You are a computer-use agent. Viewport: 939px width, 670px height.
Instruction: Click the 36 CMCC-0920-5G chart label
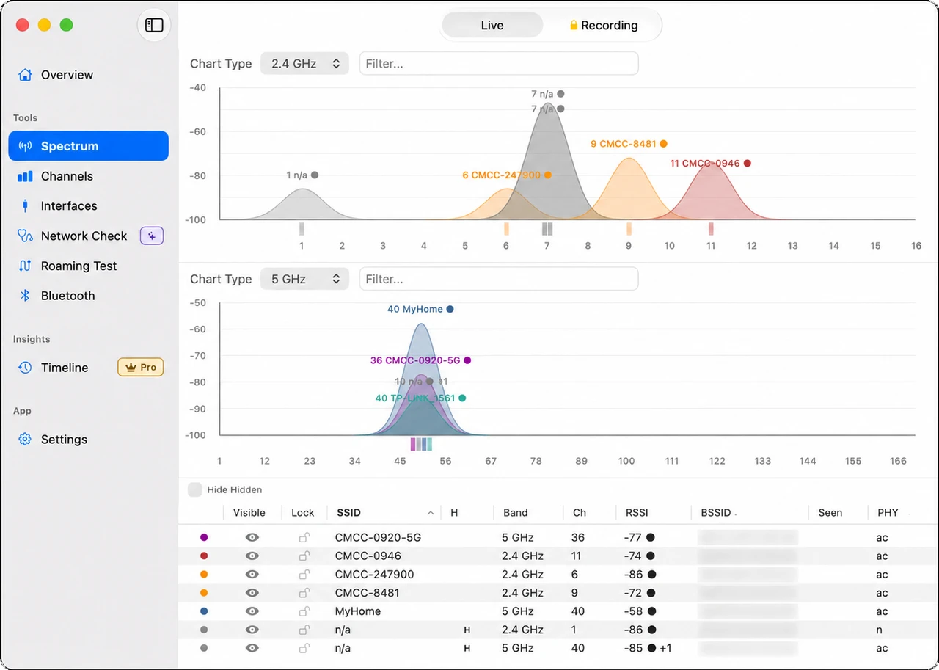(x=420, y=360)
